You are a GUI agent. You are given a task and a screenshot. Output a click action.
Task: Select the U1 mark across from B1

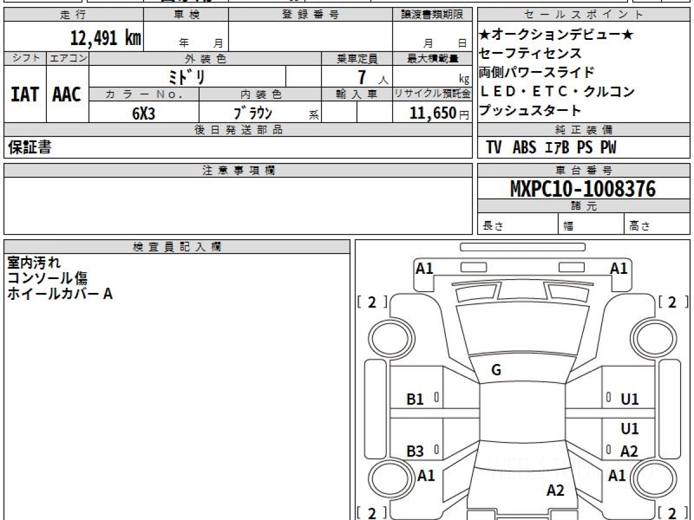(629, 399)
